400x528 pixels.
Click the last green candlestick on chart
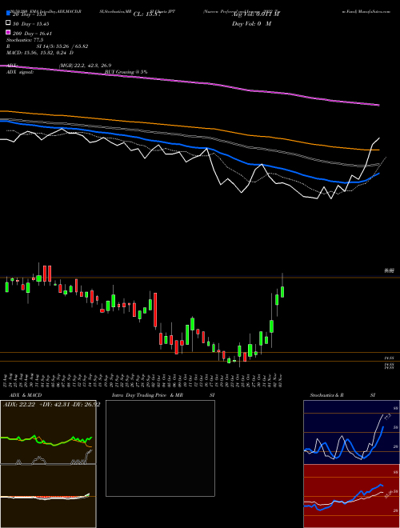click(x=282, y=292)
